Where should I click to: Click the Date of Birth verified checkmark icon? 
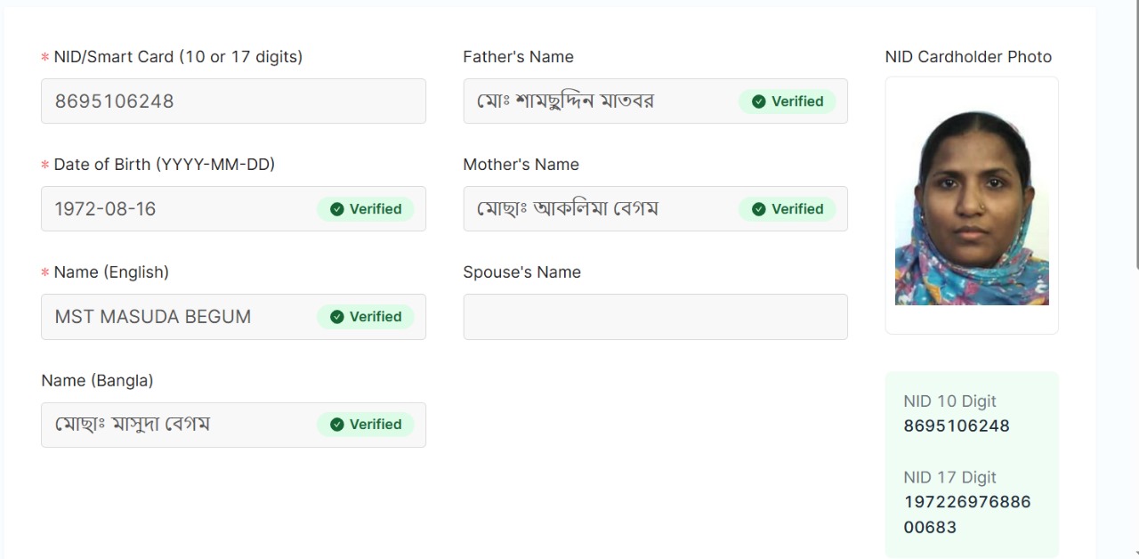pyautogui.click(x=337, y=209)
